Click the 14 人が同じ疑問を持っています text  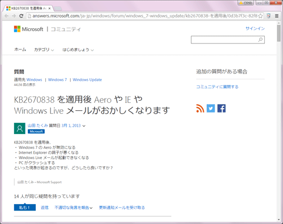coord(47,196)
